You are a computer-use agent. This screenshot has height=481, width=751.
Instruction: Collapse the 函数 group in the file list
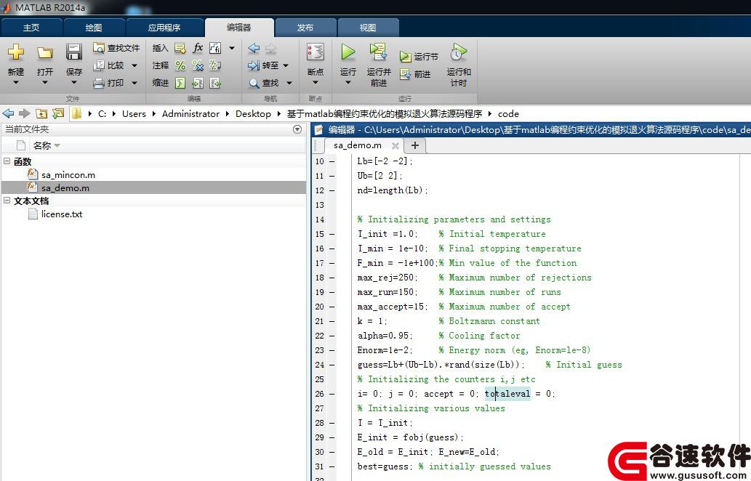pyautogui.click(x=7, y=161)
